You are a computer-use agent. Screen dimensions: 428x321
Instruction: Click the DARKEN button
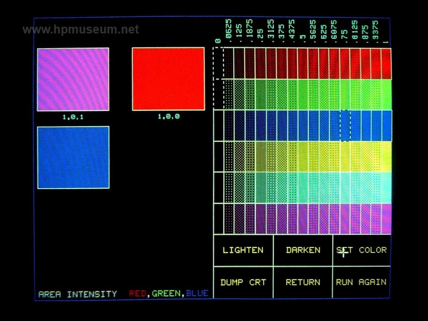[303, 250]
